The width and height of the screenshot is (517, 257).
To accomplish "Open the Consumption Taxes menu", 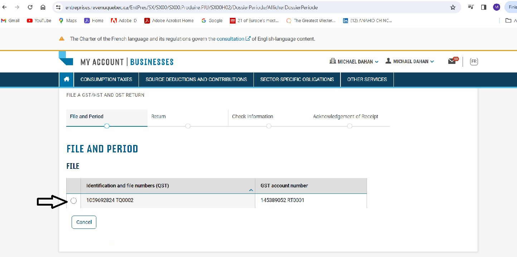I will [x=106, y=79].
